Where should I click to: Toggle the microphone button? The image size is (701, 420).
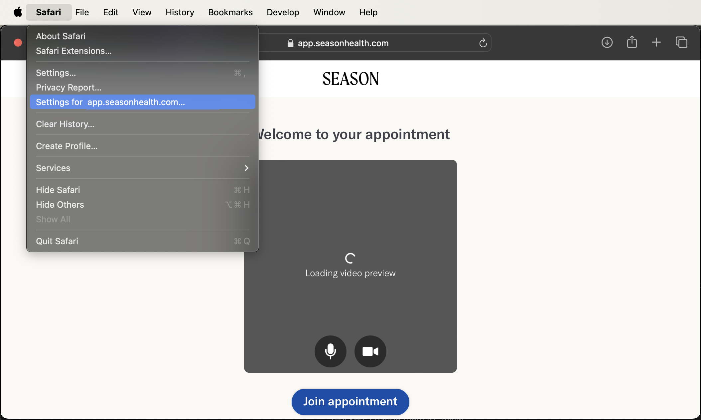click(330, 351)
